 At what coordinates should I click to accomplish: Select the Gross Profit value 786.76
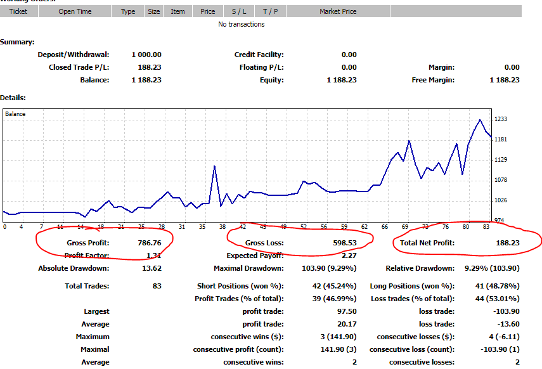[x=150, y=243]
